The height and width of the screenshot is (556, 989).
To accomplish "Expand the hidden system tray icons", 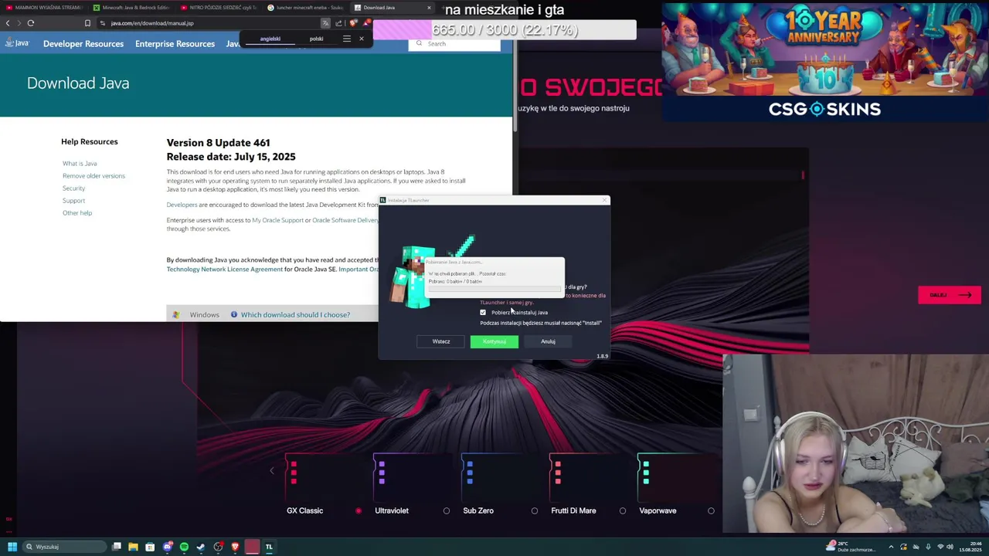I will point(891,547).
